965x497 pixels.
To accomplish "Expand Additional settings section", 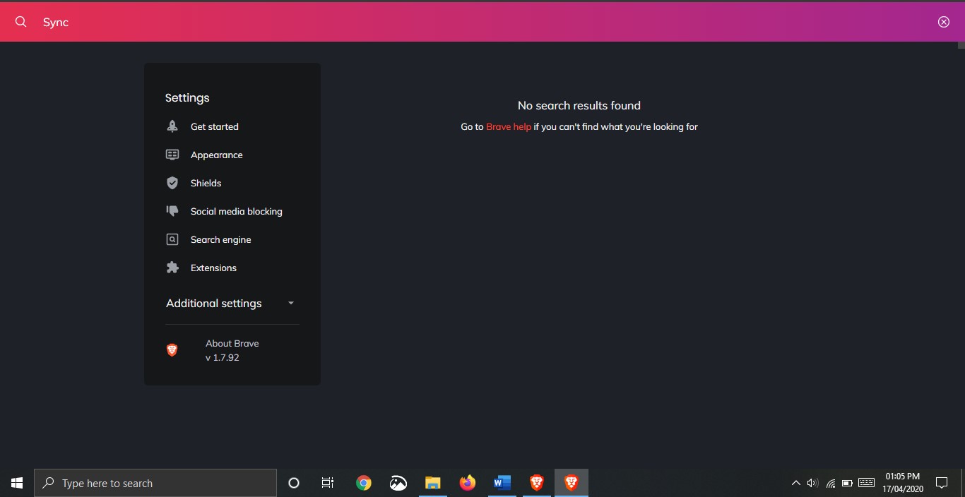I will (x=230, y=303).
